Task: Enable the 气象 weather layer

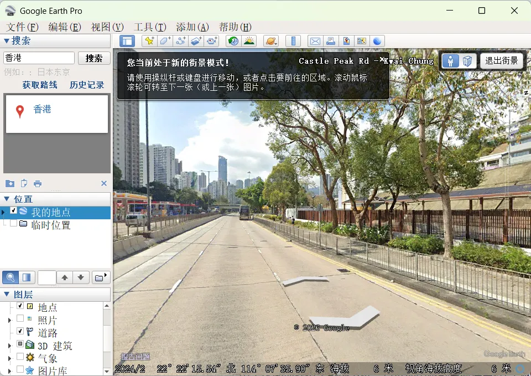Action: 20,358
